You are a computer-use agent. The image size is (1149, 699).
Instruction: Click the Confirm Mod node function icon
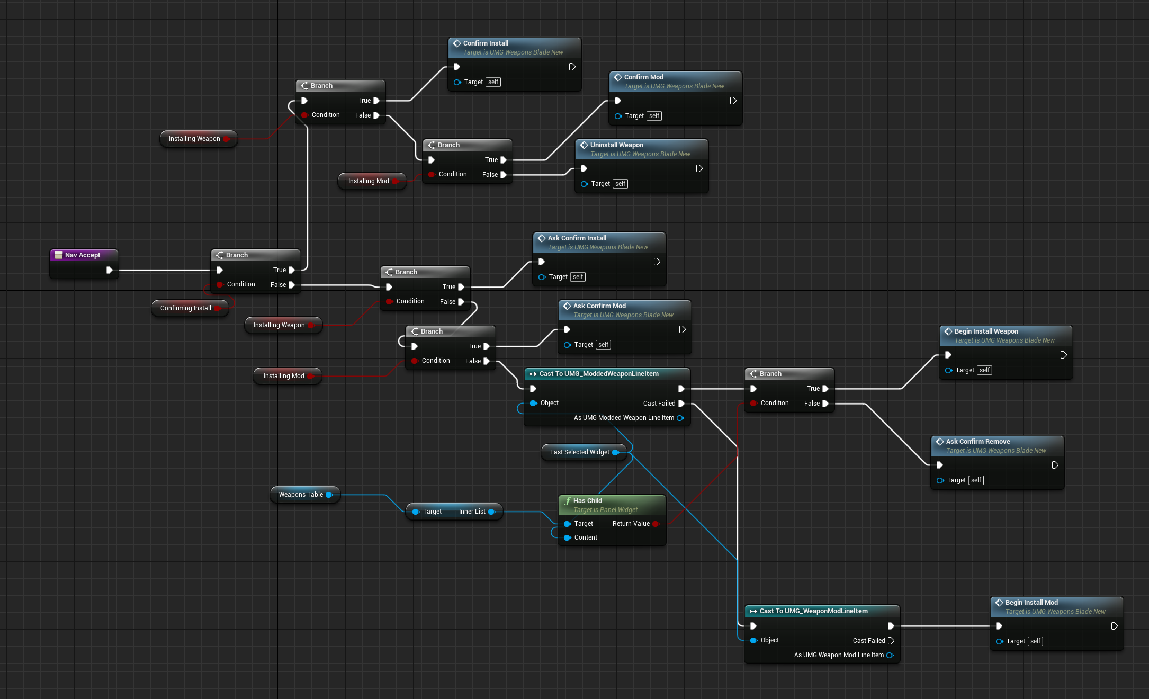pos(617,77)
